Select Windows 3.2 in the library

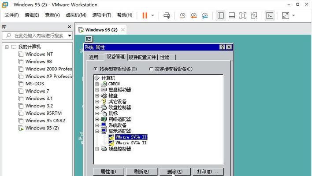coord(39,106)
